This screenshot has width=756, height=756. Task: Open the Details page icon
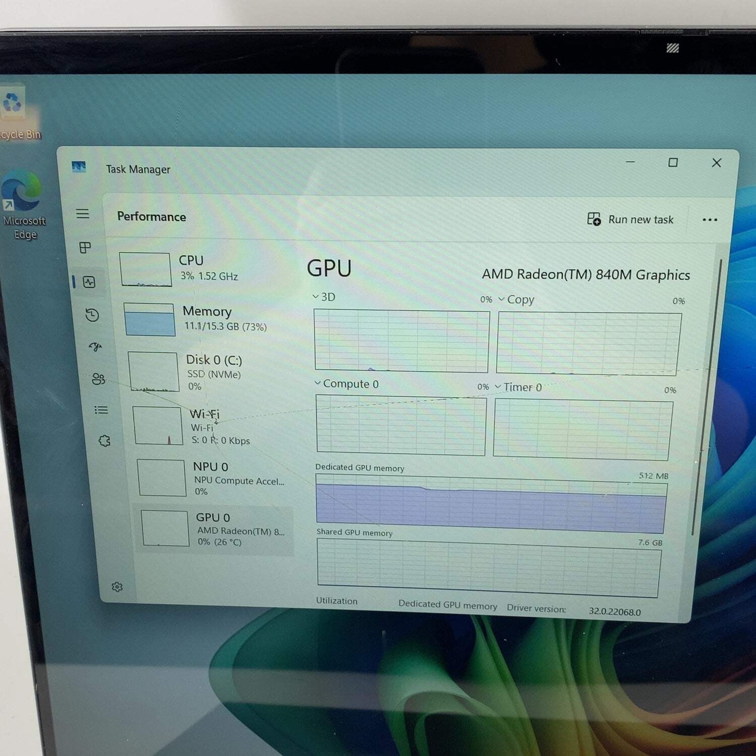(x=101, y=410)
